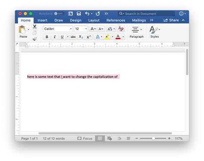Switch to the Design tab
Screen dimensions: 204x161
click(76, 20)
